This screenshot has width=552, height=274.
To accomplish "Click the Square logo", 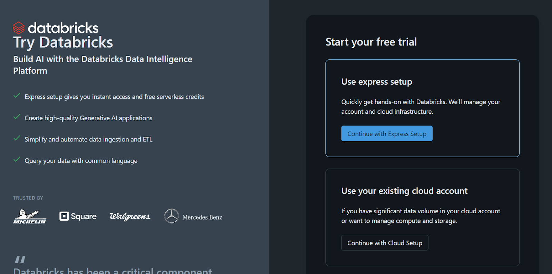I will coord(78,216).
